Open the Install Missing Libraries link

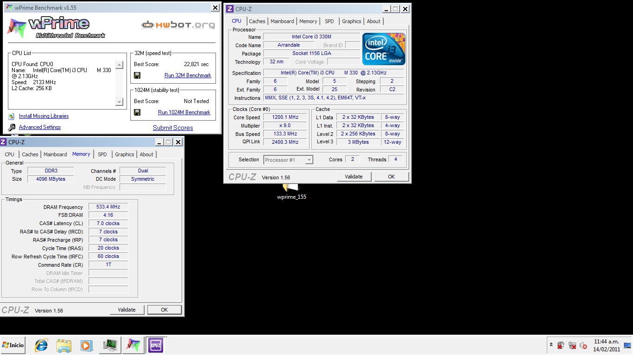coord(44,116)
